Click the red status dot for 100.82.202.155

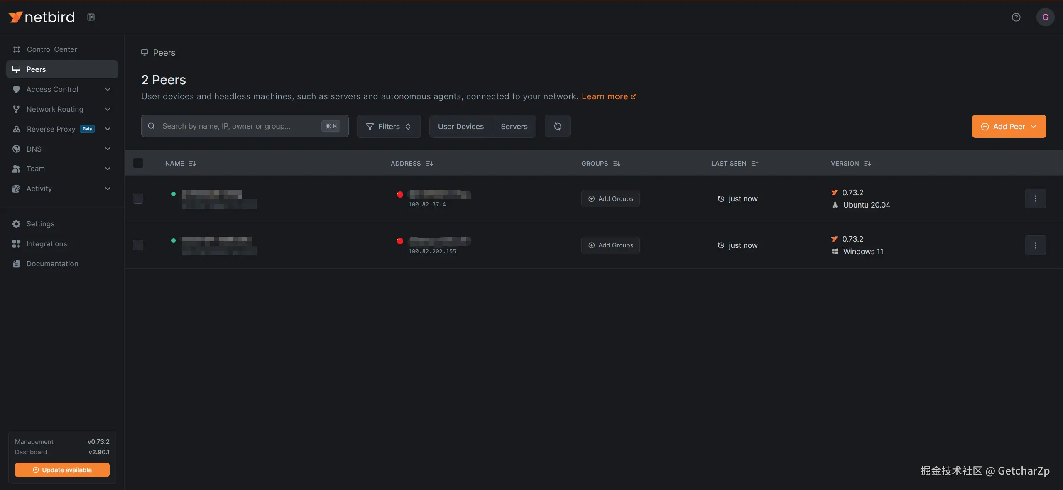coord(400,241)
